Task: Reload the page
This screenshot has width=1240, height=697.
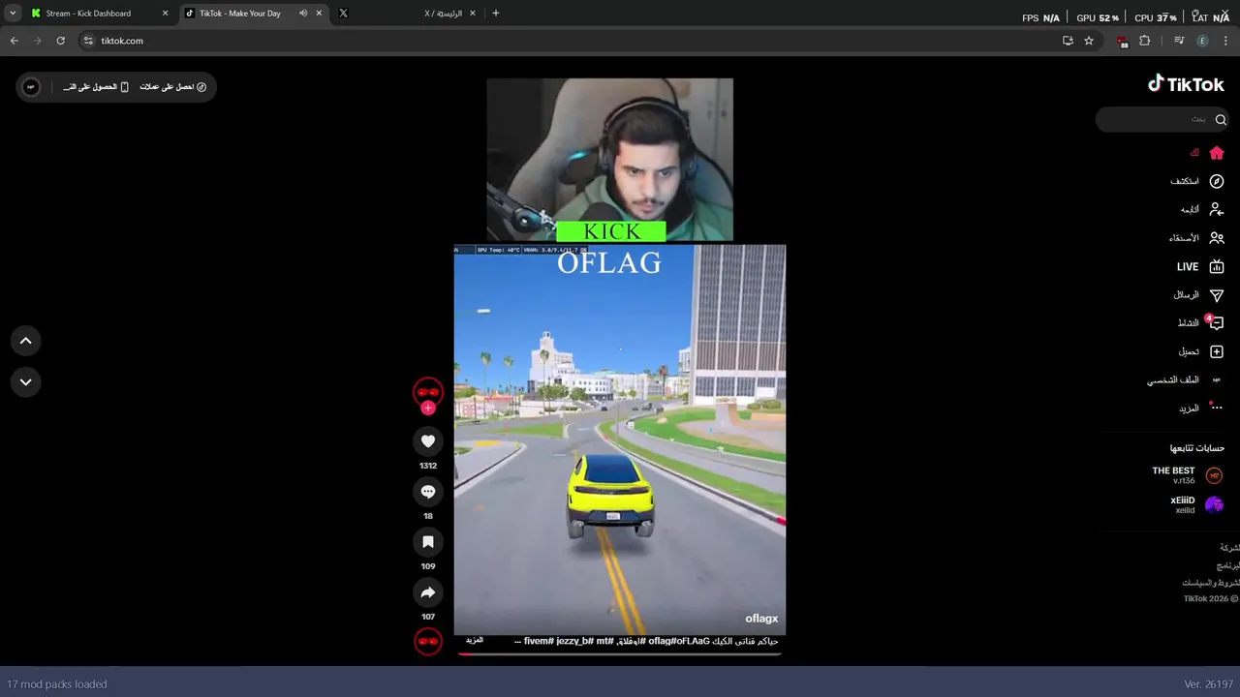Action: tap(60, 41)
